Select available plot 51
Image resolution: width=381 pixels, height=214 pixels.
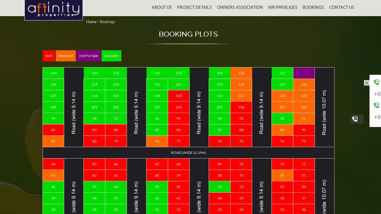pyautogui.click(x=220, y=187)
